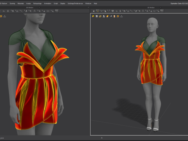The width and height of the screenshot is (188, 141).
Task: Open the Help menu
Action: pos(96,4)
